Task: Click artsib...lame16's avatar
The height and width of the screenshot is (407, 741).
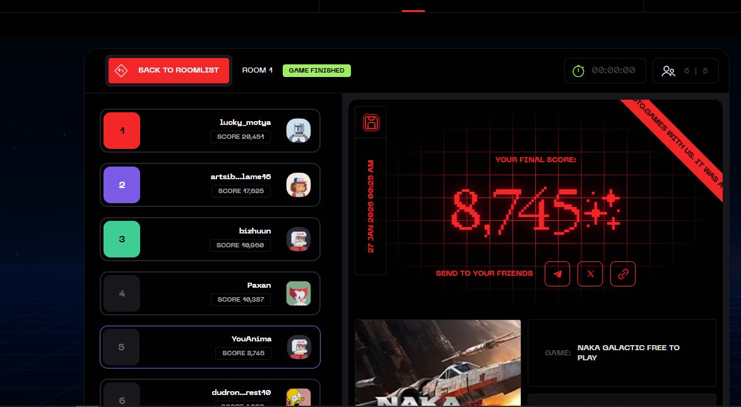Action: point(299,185)
